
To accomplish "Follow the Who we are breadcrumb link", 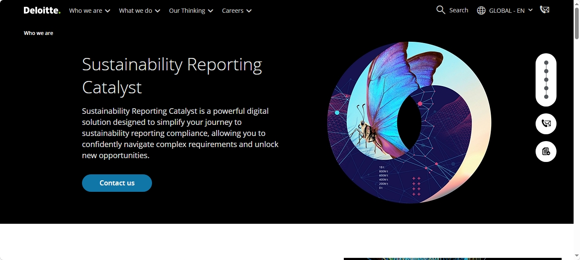I will click(38, 33).
